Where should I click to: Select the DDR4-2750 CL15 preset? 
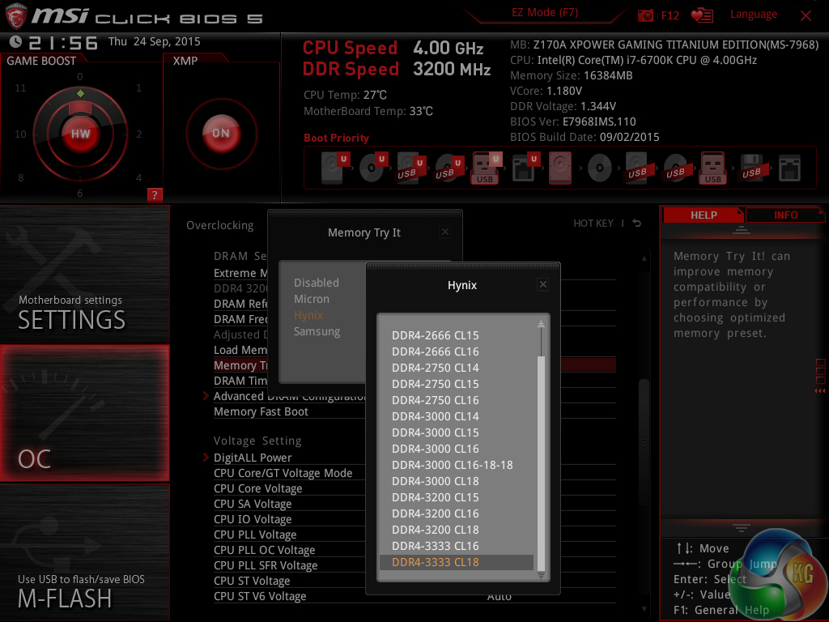click(457, 384)
